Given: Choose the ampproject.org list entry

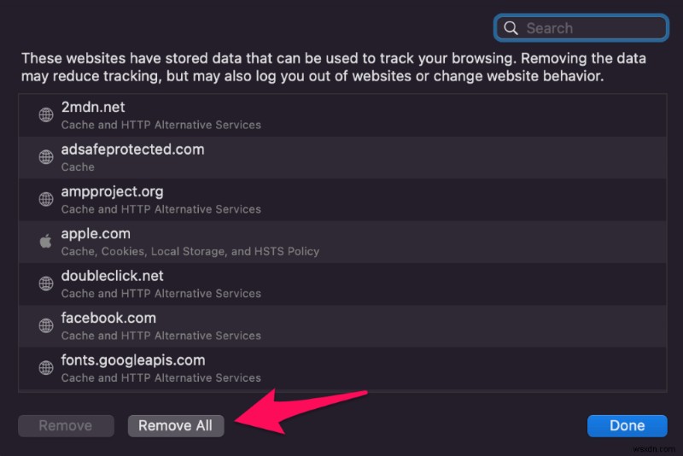Looking at the screenshot, I should click(342, 200).
